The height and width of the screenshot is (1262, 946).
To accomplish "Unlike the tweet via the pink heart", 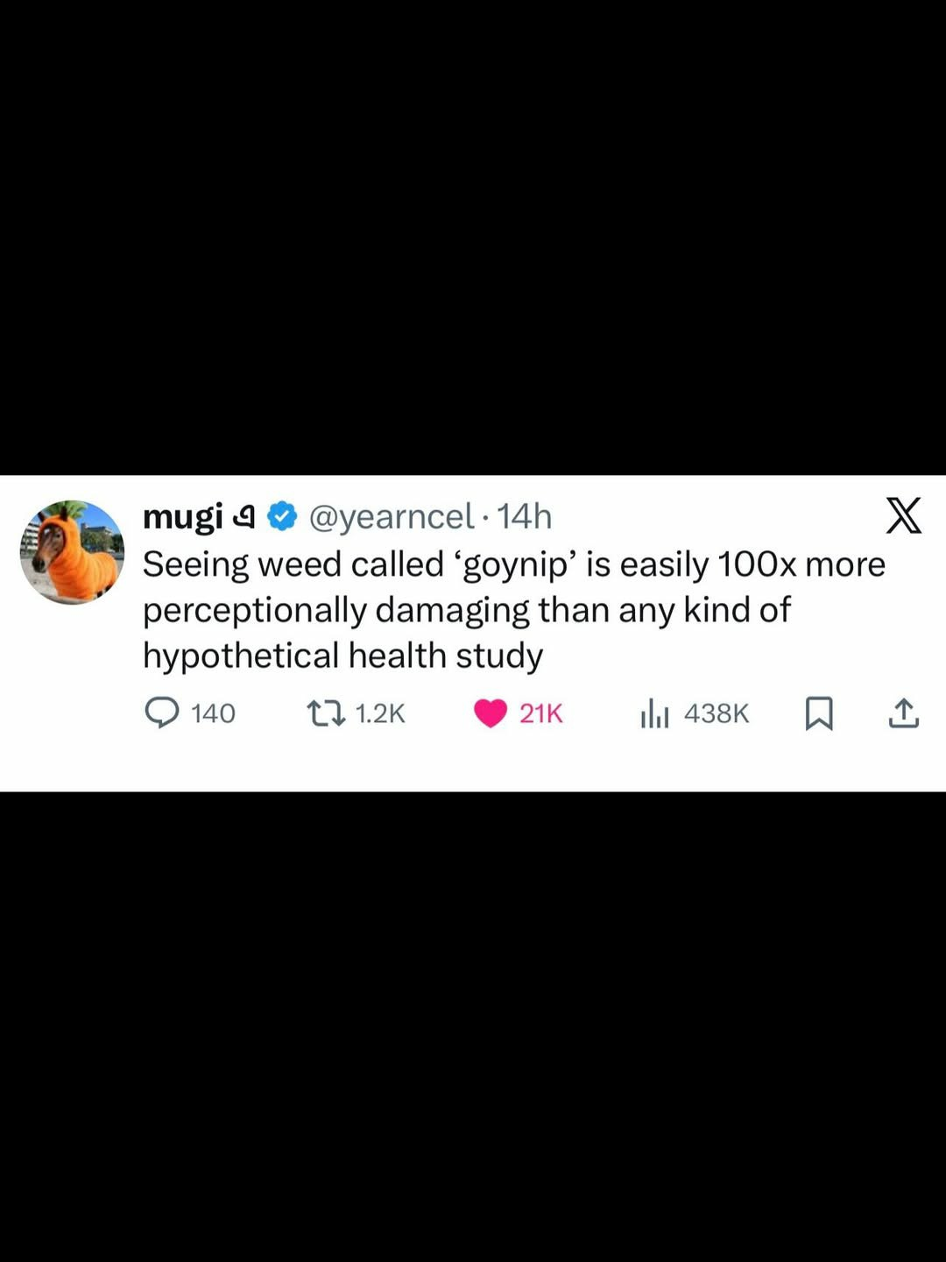I will tap(491, 713).
